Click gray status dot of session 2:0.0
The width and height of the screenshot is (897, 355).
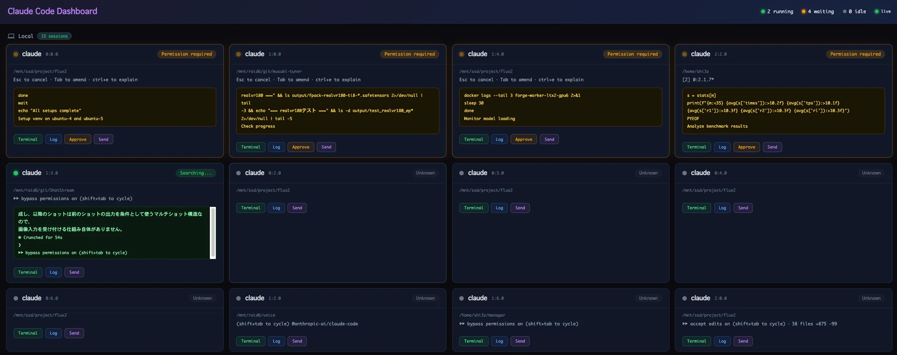pos(684,298)
